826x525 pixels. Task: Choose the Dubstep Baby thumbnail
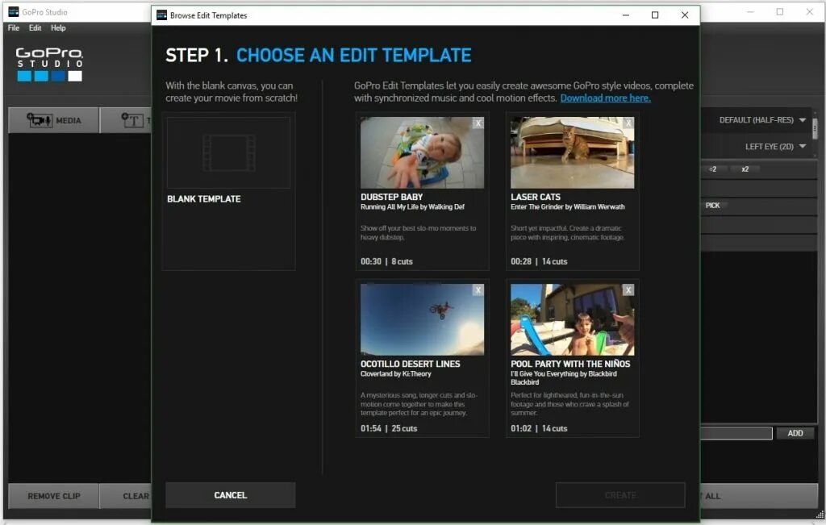pos(422,152)
